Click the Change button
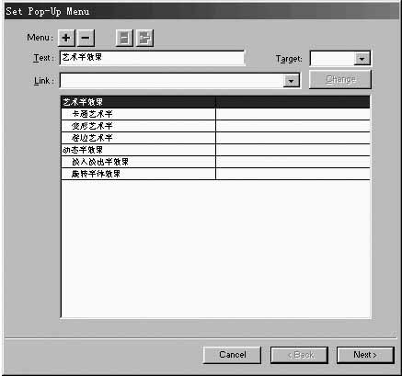 coord(340,79)
